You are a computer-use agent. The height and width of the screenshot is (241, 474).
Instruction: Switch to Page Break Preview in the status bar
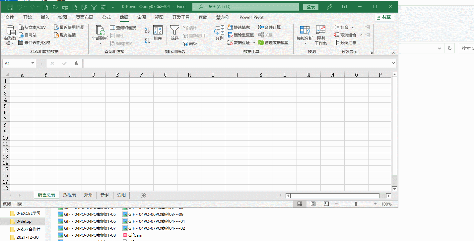click(x=326, y=204)
